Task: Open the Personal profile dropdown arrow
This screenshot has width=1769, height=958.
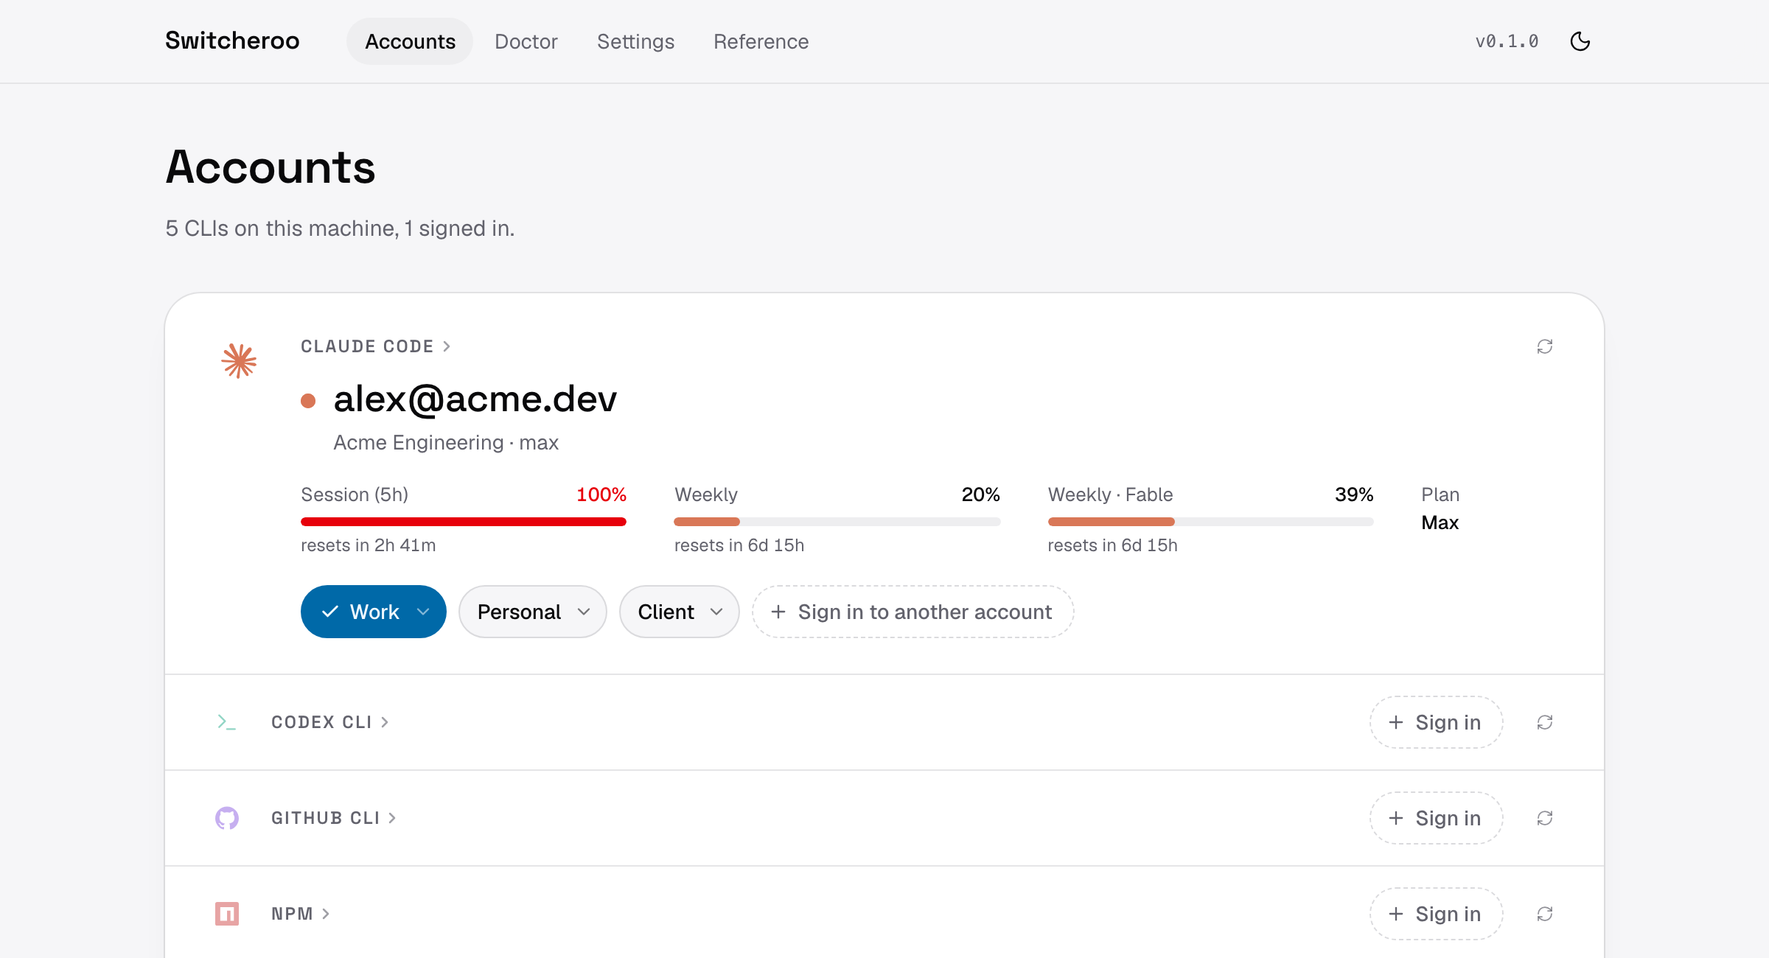Action: pyautogui.click(x=584, y=612)
